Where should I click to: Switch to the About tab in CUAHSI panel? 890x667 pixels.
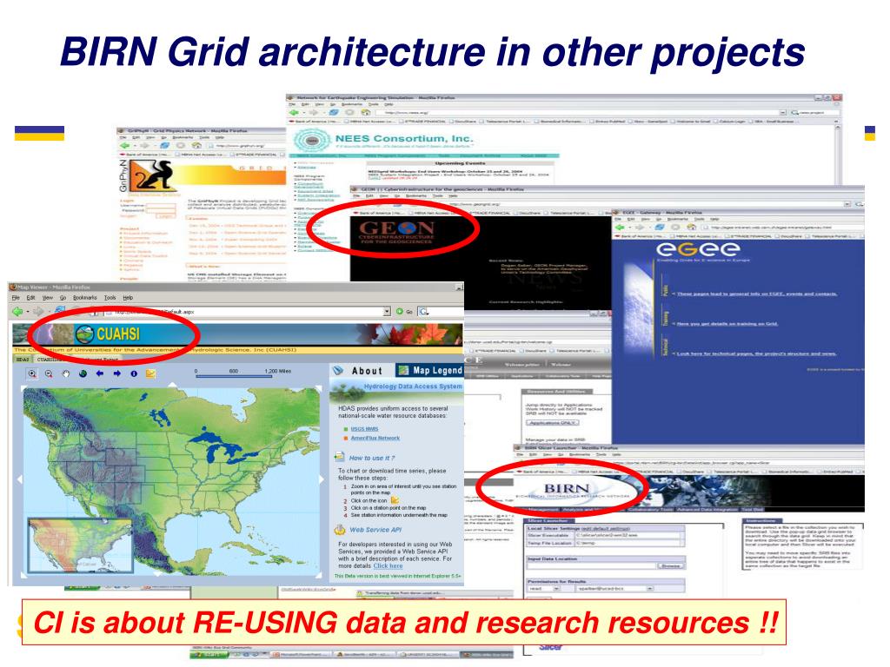[x=361, y=371]
